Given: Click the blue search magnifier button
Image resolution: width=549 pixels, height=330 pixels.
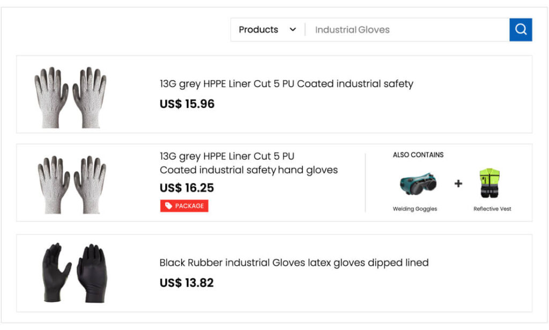Looking at the screenshot, I should pyautogui.click(x=520, y=30).
